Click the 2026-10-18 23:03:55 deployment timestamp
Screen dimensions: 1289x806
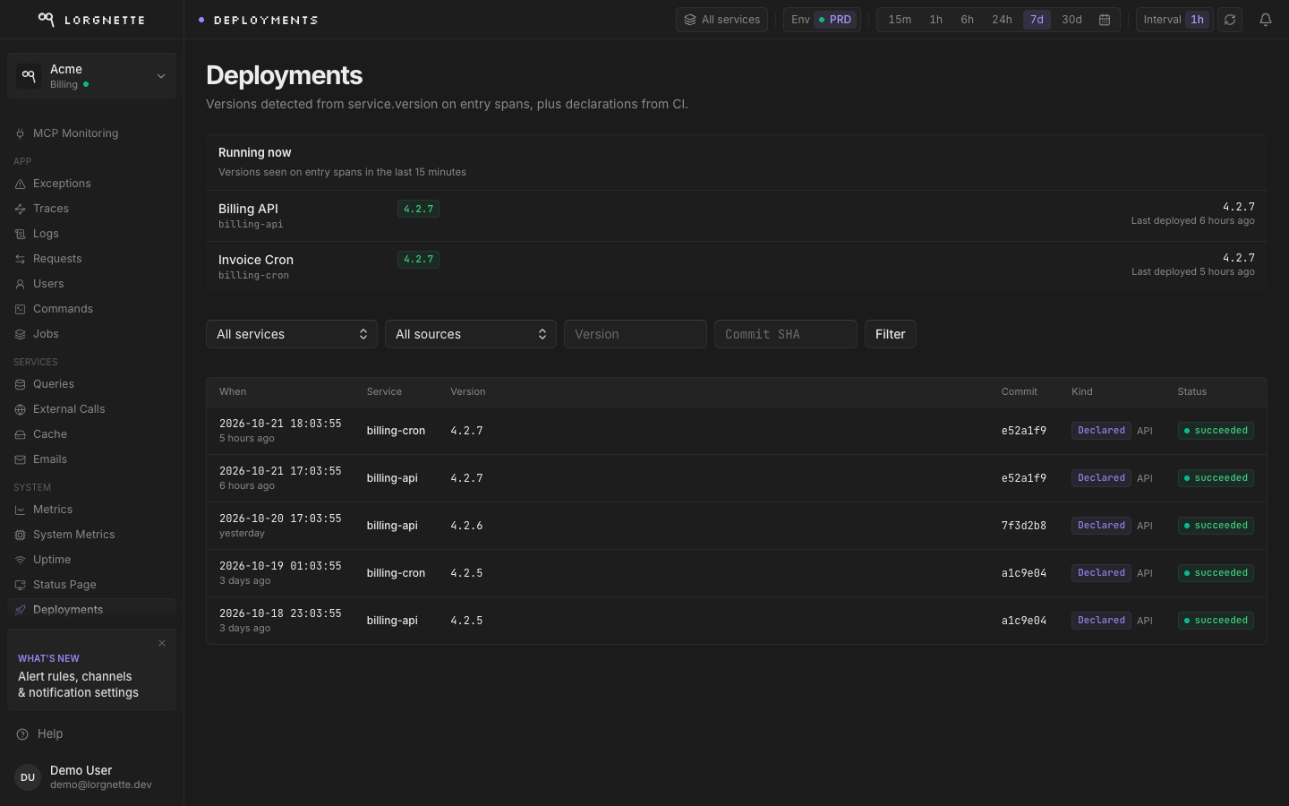280,613
